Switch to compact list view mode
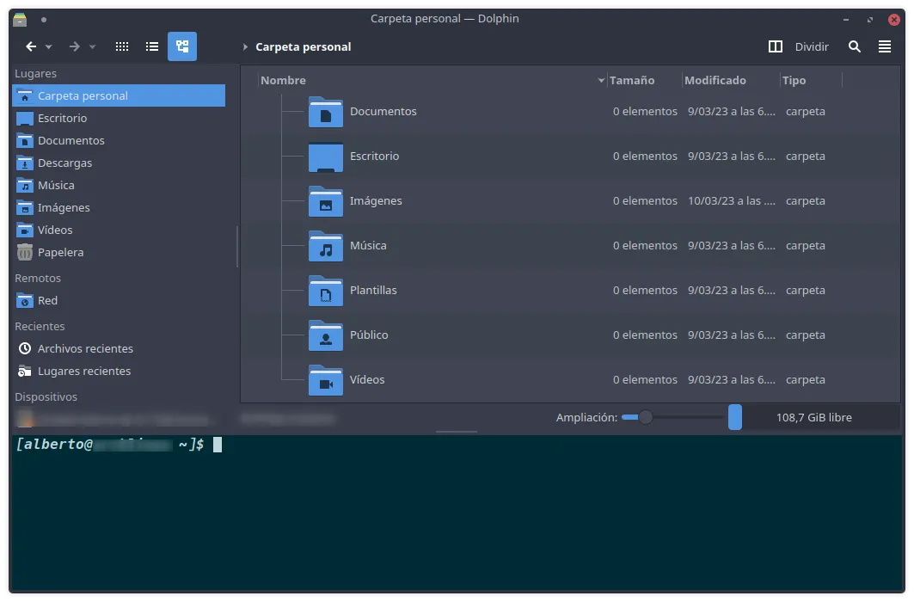The image size is (914, 602). click(152, 46)
